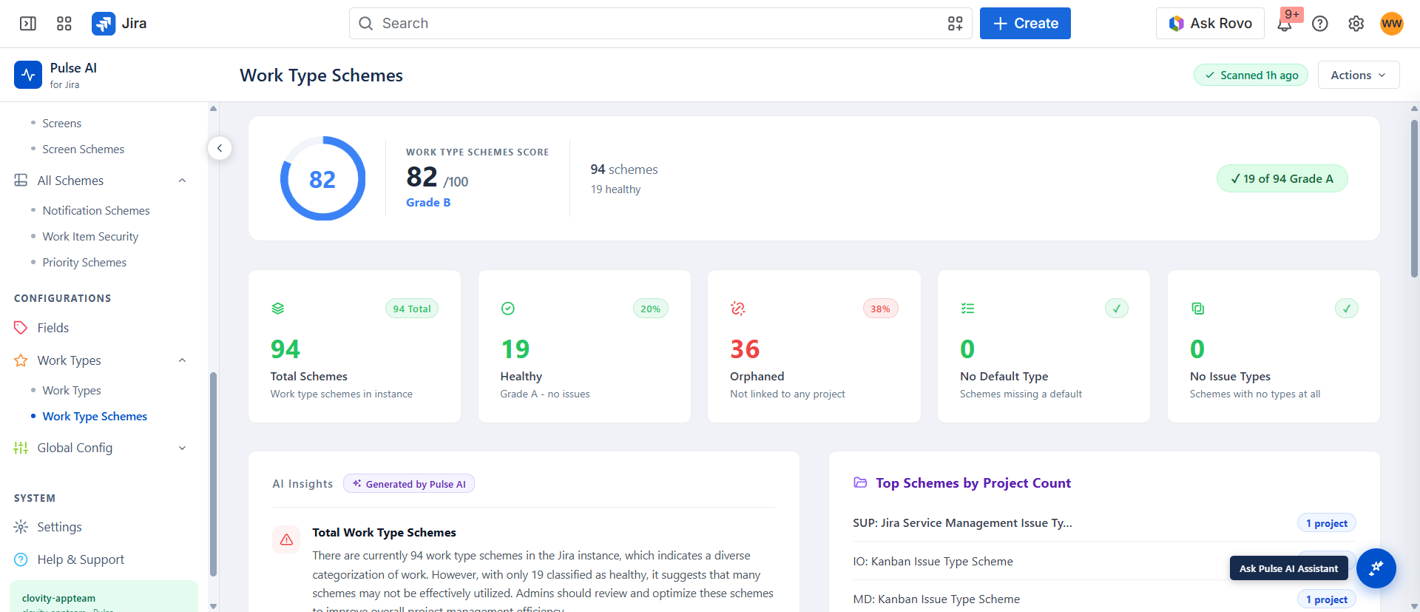
Task: Click the Total Schemes layers icon
Action: pyautogui.click(x=278, y=309)
